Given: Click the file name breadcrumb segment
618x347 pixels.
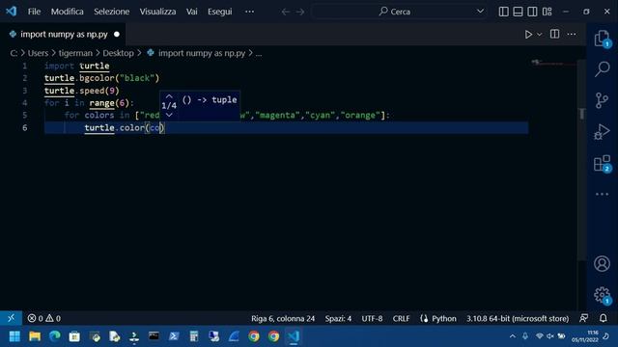Looking at the screenshot, I should coord(202,53).
